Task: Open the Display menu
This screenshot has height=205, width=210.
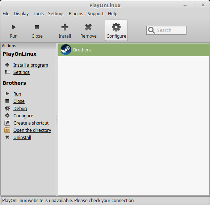Action: 21,14
